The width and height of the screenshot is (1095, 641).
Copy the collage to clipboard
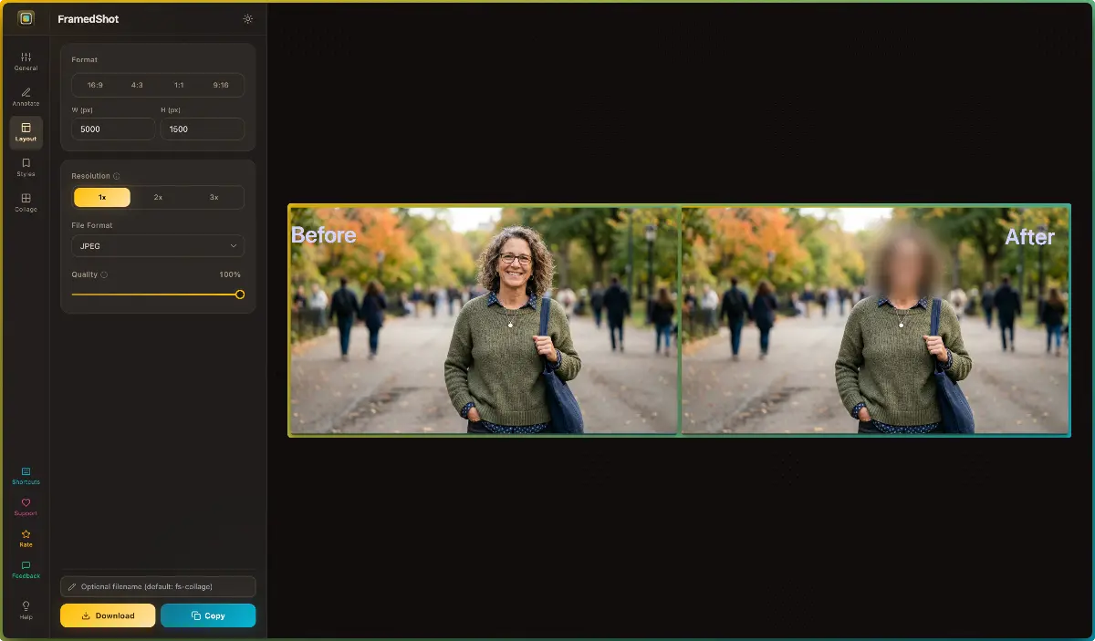pyautogui.click(x=208, y=615)
